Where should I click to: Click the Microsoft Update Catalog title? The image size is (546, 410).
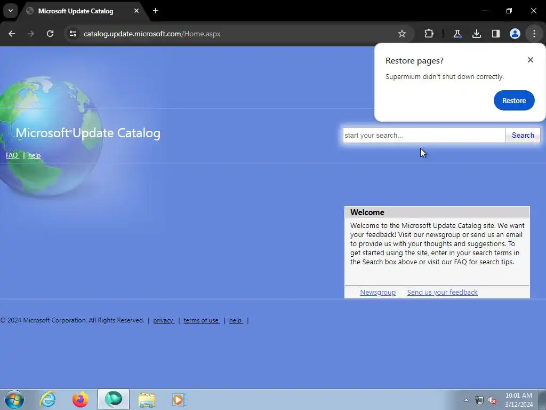pyautogui.click(x=88, y=133)
